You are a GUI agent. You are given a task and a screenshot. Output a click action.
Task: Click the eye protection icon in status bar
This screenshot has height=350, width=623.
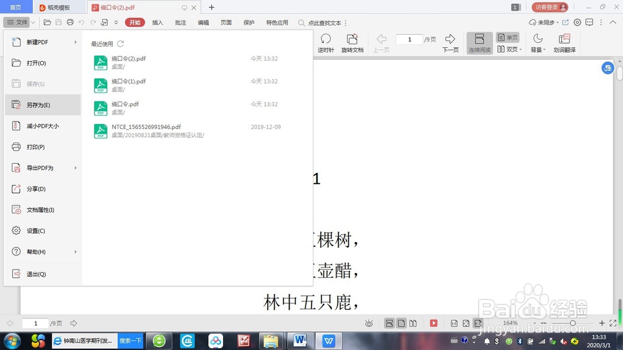(x=369, y=323)
